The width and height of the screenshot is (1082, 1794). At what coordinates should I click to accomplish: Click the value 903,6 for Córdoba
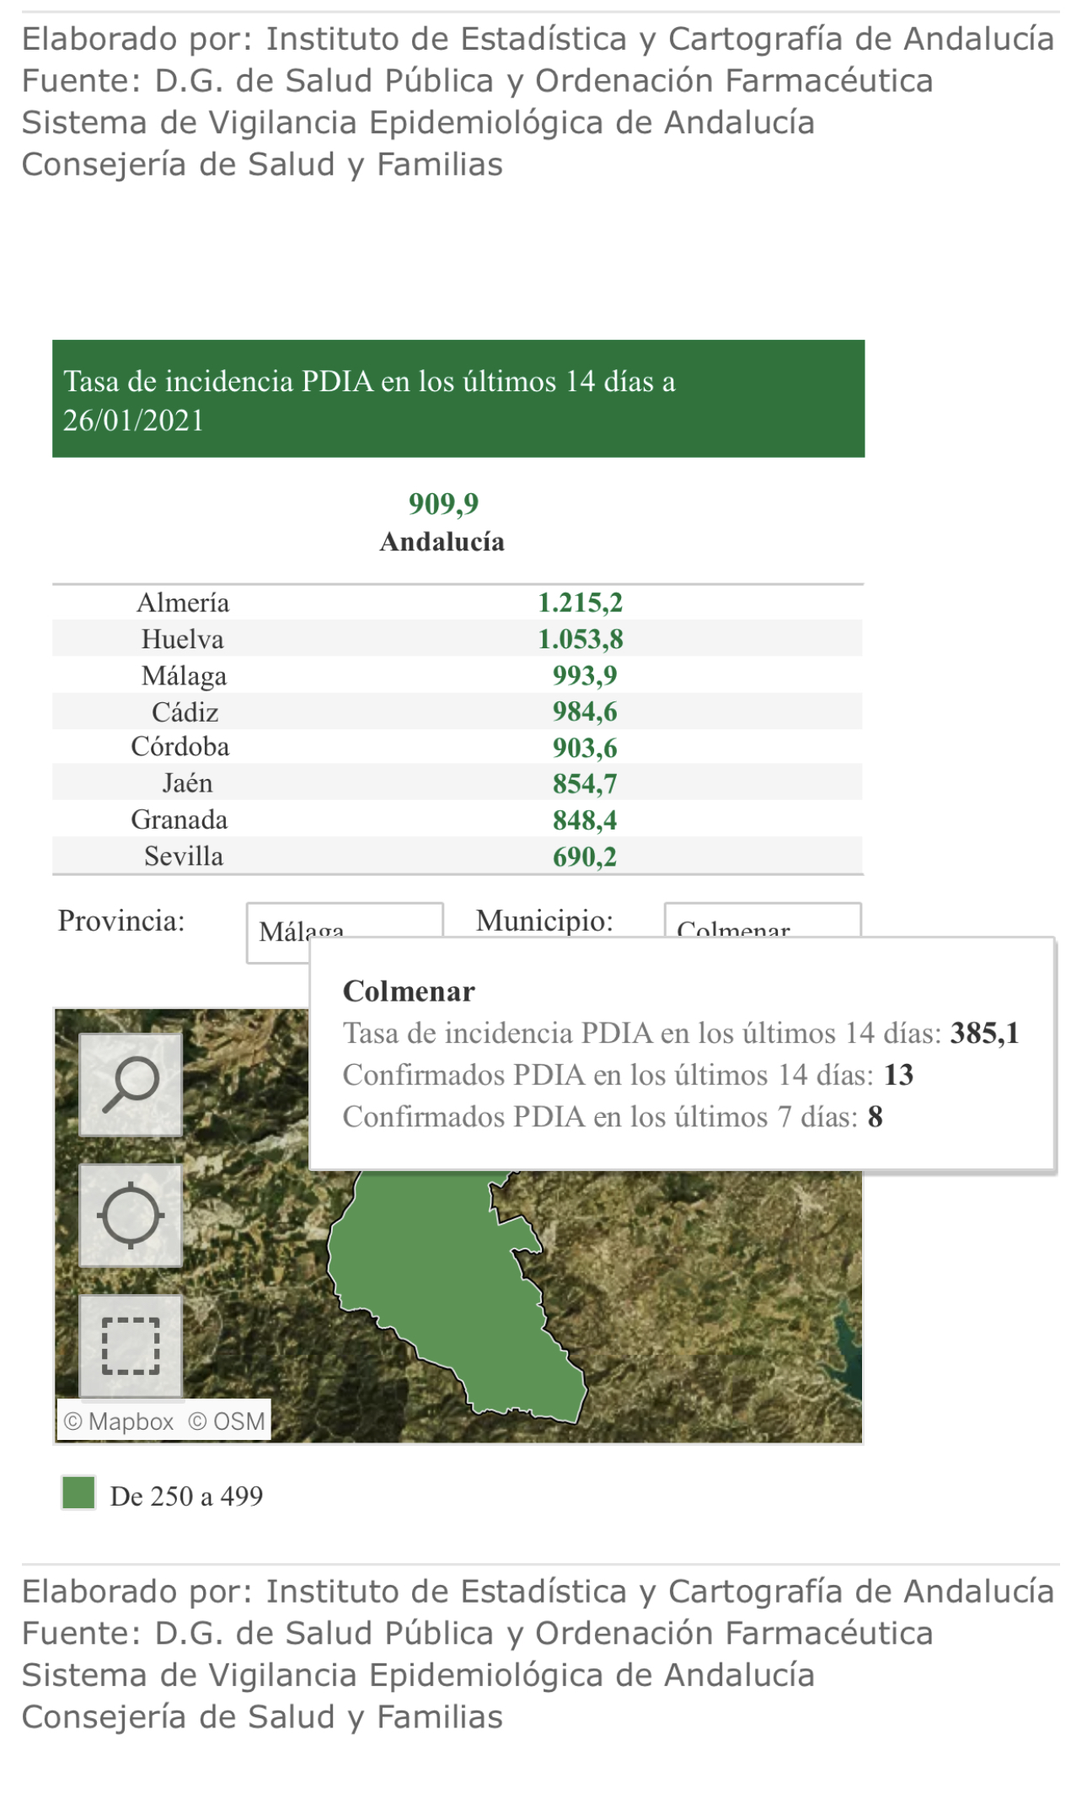point(585,748)
